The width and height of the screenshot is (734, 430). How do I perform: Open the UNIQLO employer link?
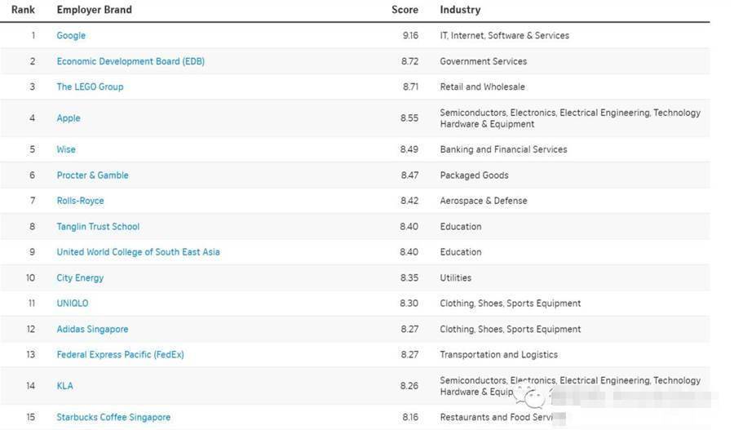[73, 303]
